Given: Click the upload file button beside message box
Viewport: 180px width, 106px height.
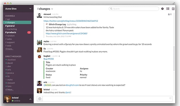Looking at the screenshot, I should click(40, 99).
